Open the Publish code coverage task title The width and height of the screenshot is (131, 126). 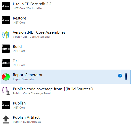tap(55, 89)
